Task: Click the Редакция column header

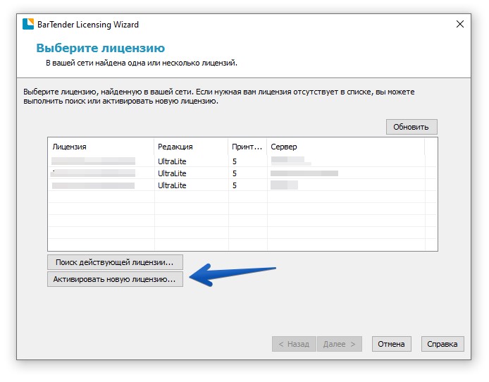Action: point(190,147)
